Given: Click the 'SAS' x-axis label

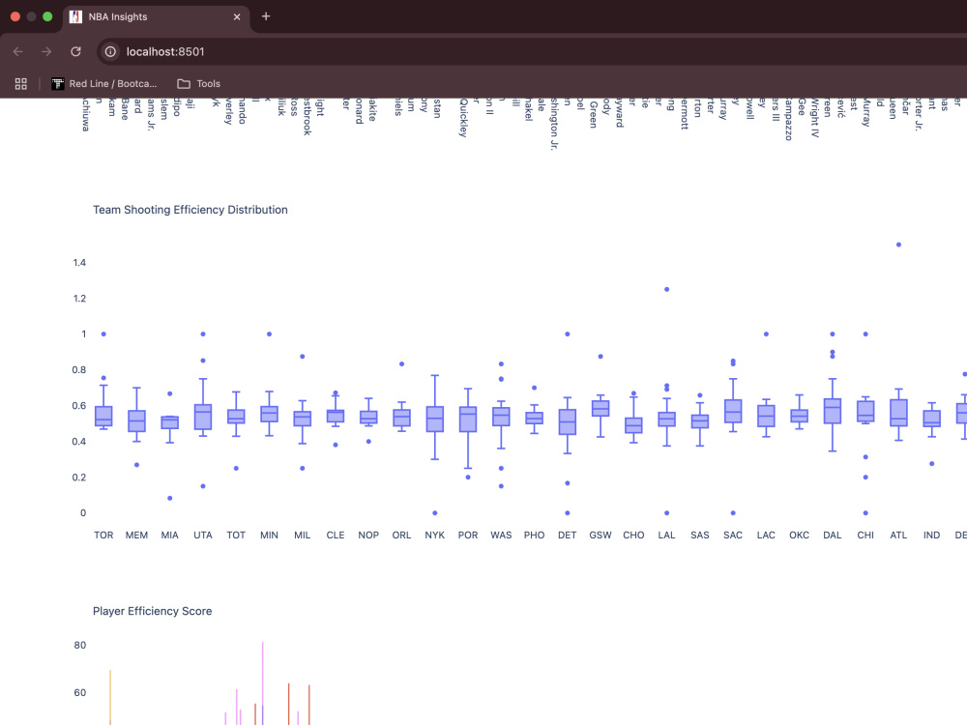Looking at the screenshot, I should coord(700,536).
